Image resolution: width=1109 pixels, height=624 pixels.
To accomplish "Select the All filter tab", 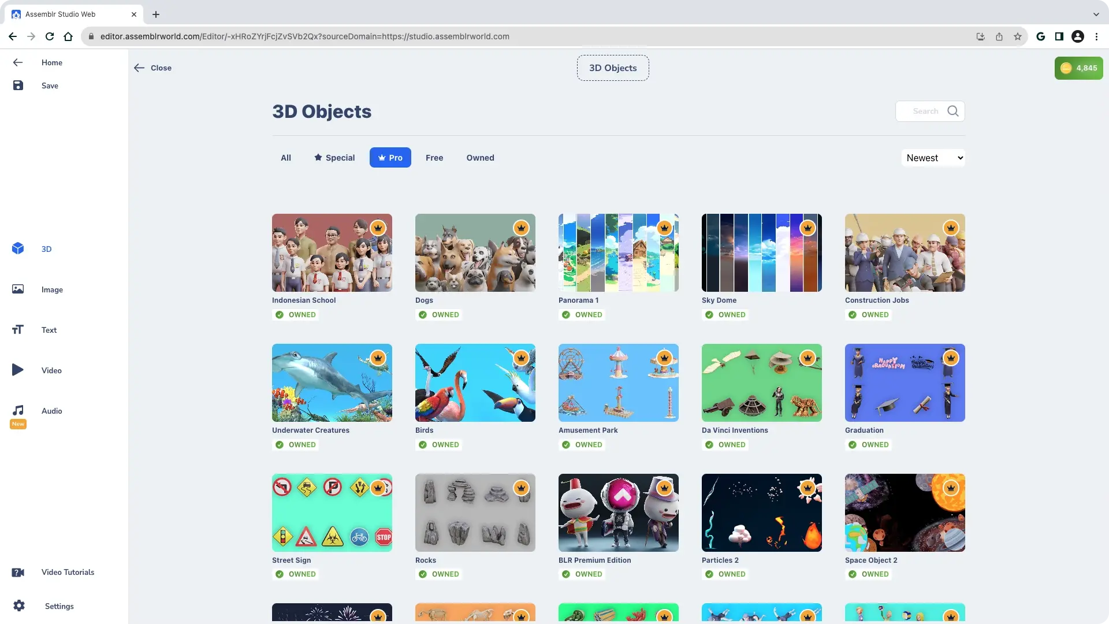I will (286, 158).
